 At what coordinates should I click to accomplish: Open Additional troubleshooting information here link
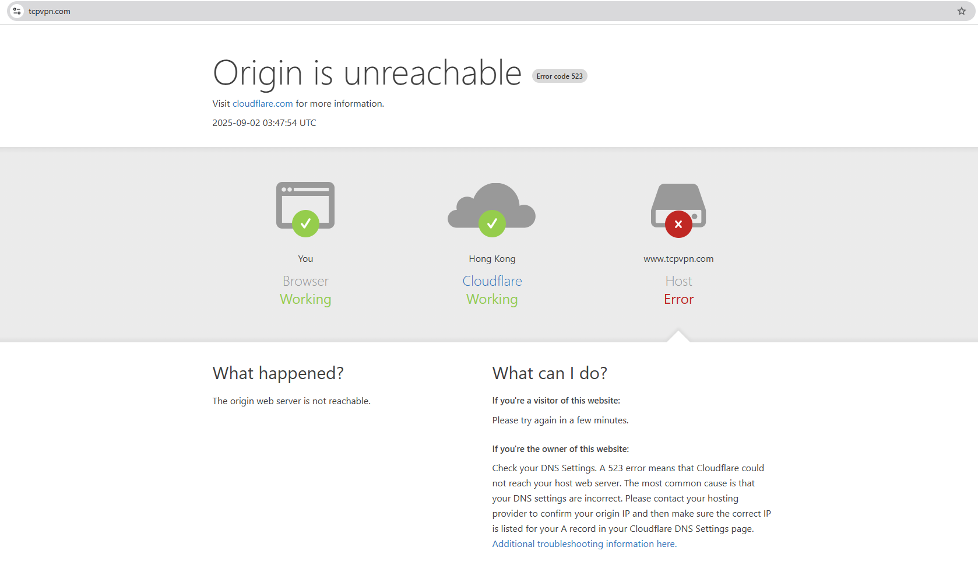[x=585, y=544]
